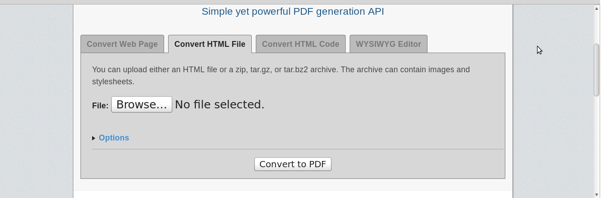Expand the Options disclosure triangle

pyautogui.click(x=93, y=138)
